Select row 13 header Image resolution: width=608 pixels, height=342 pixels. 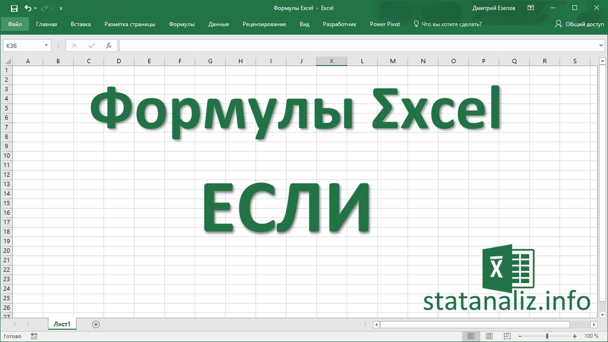coord(6,184)
